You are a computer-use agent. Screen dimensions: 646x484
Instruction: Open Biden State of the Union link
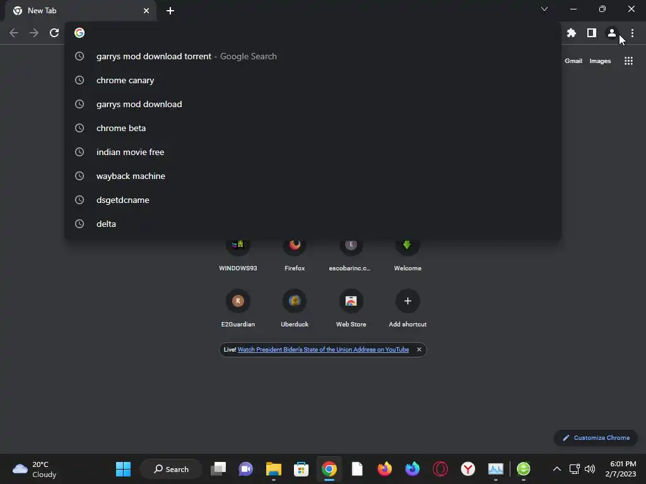pyautogui.click(x=323, y=349)
